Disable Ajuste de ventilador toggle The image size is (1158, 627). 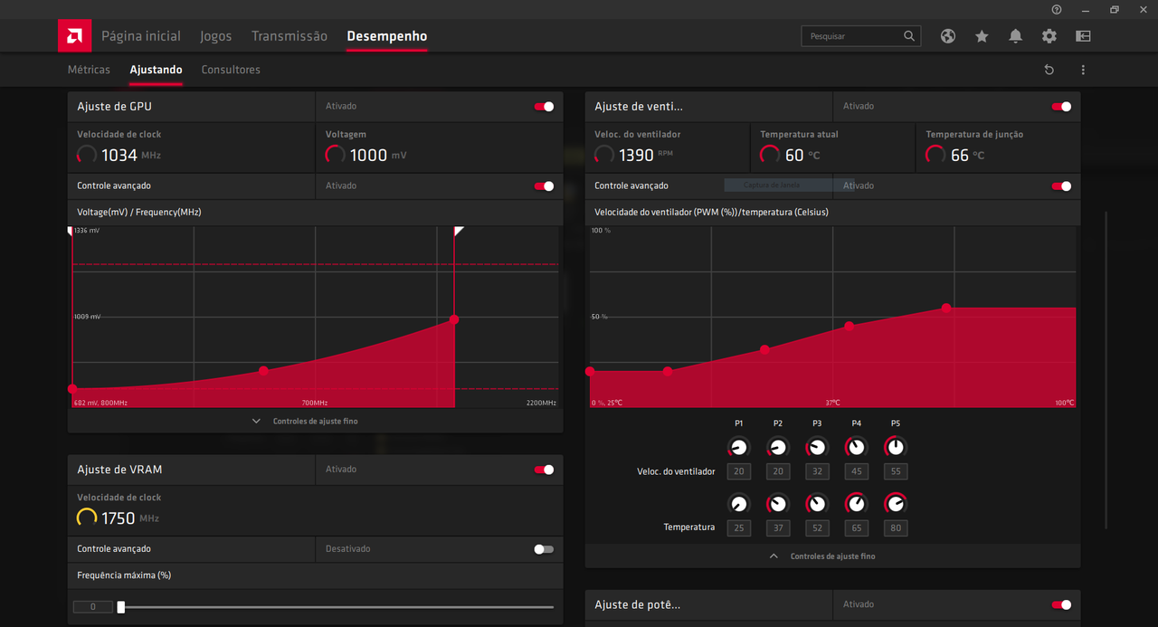pyautogui.click(x=1061, y=107)
